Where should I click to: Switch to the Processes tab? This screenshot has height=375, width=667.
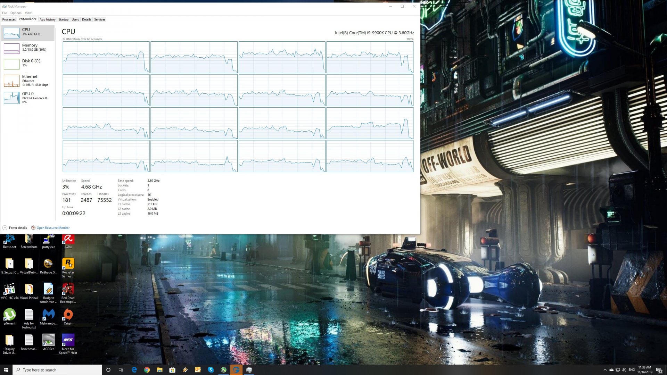[9, 19]
